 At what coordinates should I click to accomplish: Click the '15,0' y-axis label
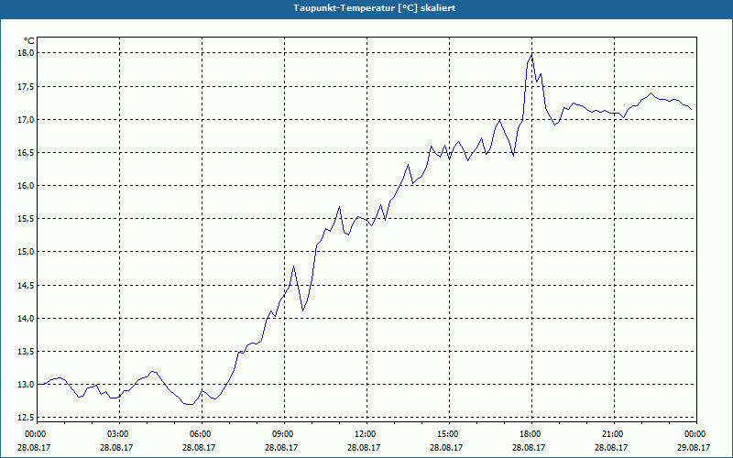click(x=27, y=252)
